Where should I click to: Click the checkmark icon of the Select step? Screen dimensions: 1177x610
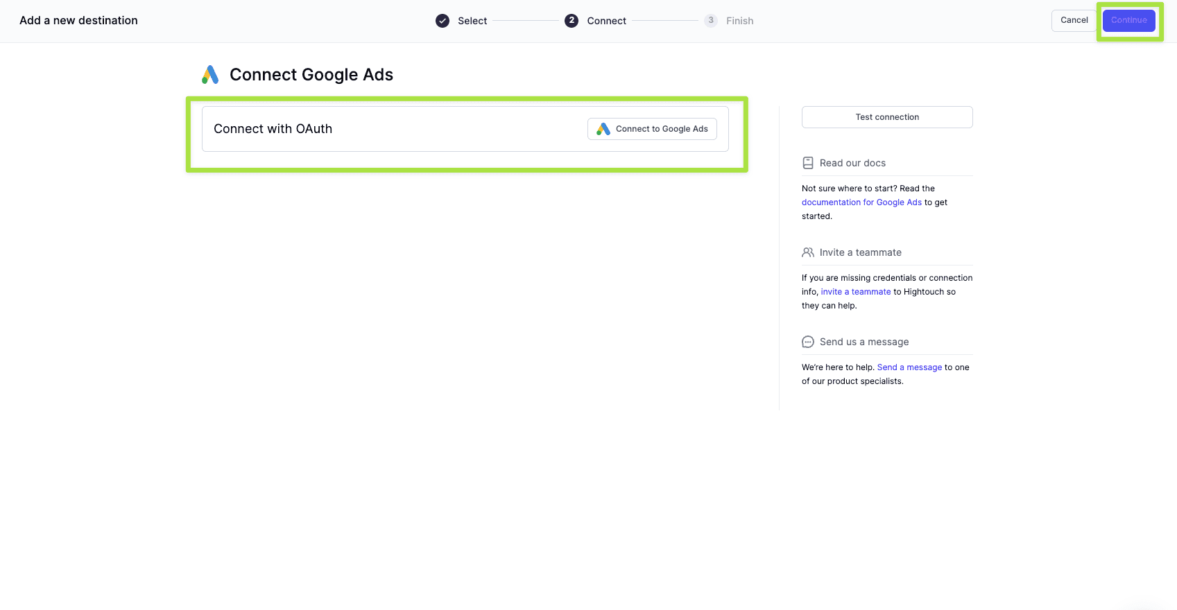pos(443,21)
